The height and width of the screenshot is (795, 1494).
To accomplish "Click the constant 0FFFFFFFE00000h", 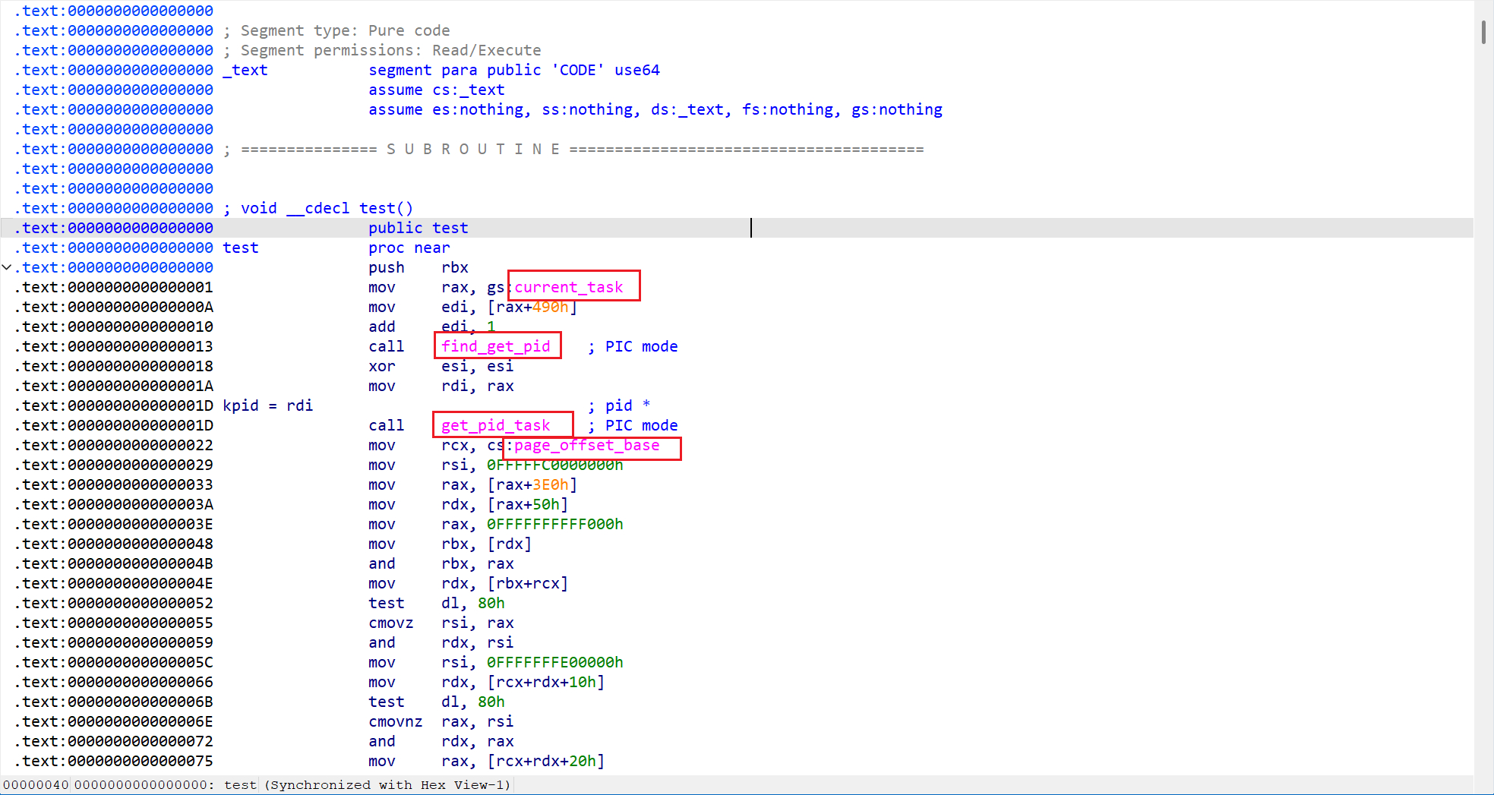I will tap(554, 662).
